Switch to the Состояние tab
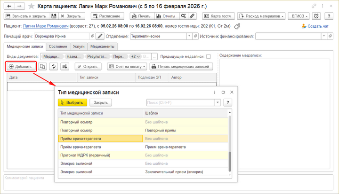This screenshot has height=194, width=339. [58, 47]
